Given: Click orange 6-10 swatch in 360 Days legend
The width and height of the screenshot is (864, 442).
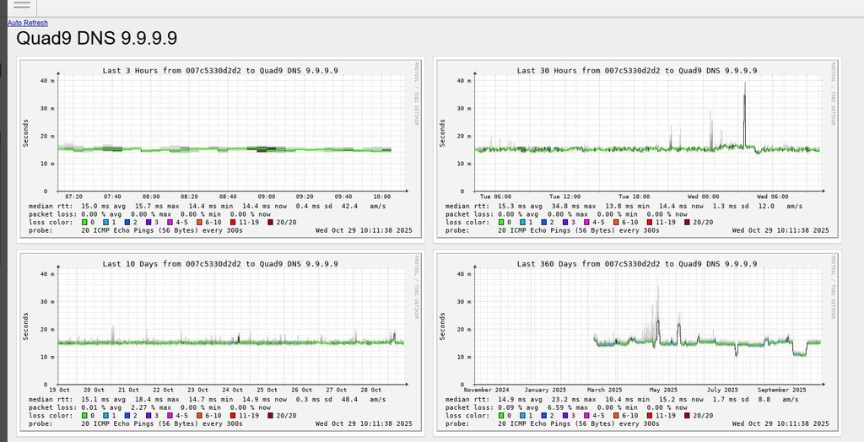Looking at the screenshot, I should coord(617,416).
